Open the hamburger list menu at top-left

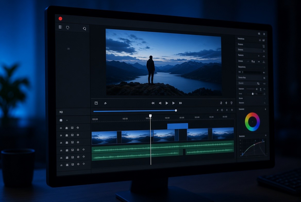tap(60, 27)
